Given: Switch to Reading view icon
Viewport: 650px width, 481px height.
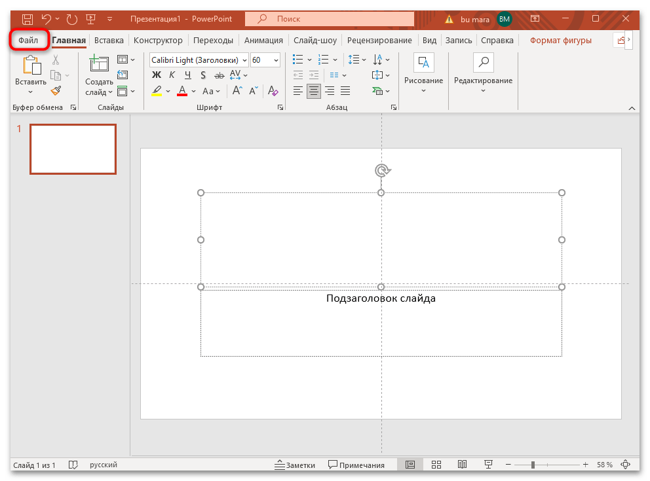Looking at the screenshot, I should click(x=462, y=464).
